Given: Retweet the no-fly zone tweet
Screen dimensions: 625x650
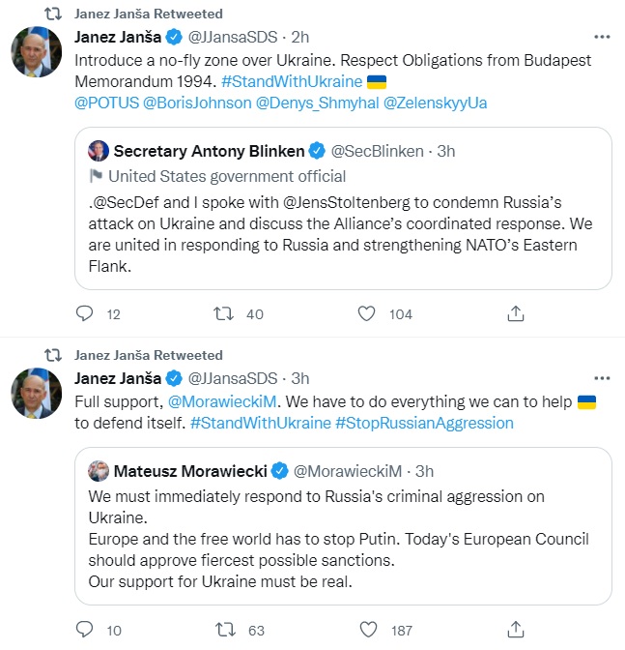Looking at the screenshot, I should [223, 313].
